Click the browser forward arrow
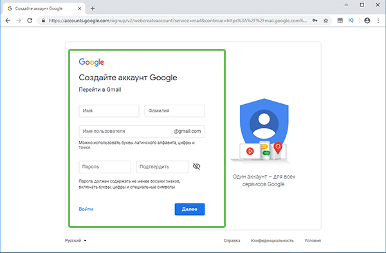This screenshot has width=386, height=253. (x=19, y=21)
